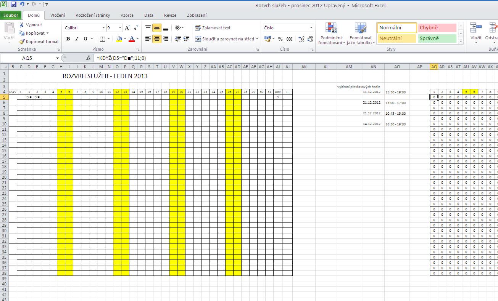Select column header AN

[x=373, y=67]
